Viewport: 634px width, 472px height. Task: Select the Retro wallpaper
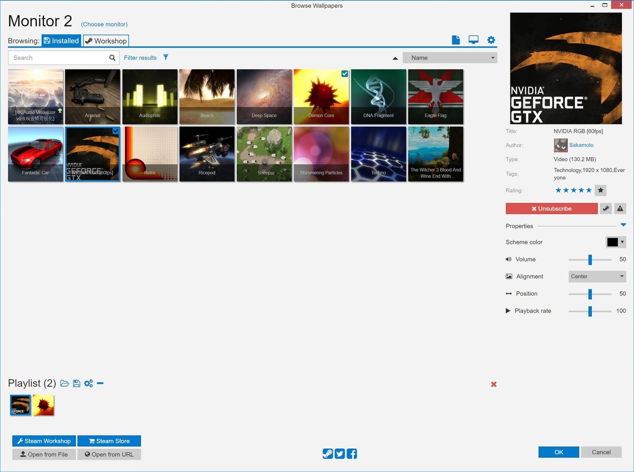click(x=150, y=154)
